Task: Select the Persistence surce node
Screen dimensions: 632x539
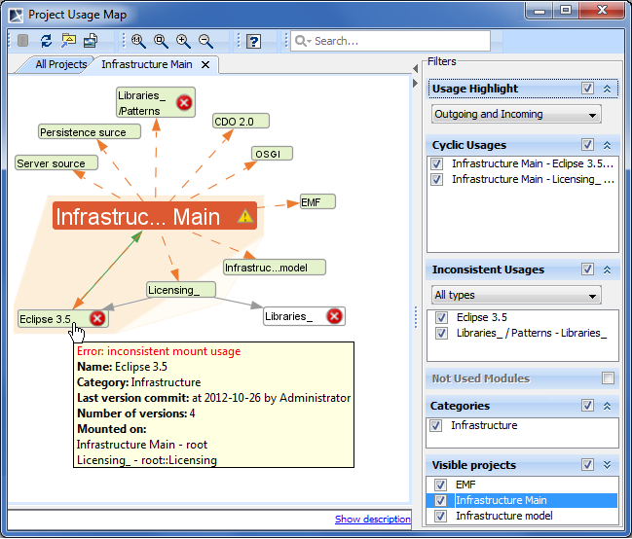Action: point(90,131)
